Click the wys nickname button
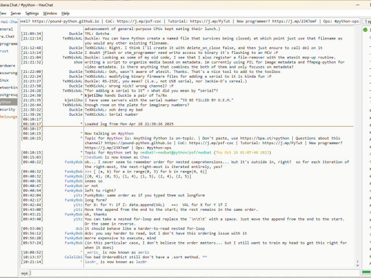 pyautogui.click(x=25, y=272)
